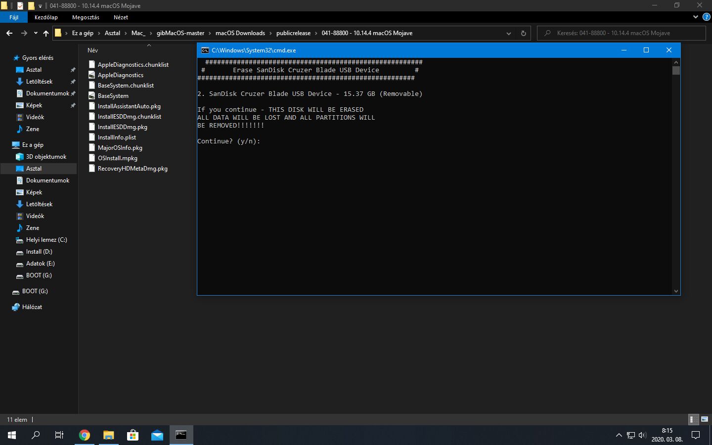Select InstallESDDmg.chunklist file
712x445 pixels.
click(x=125, y=117)
